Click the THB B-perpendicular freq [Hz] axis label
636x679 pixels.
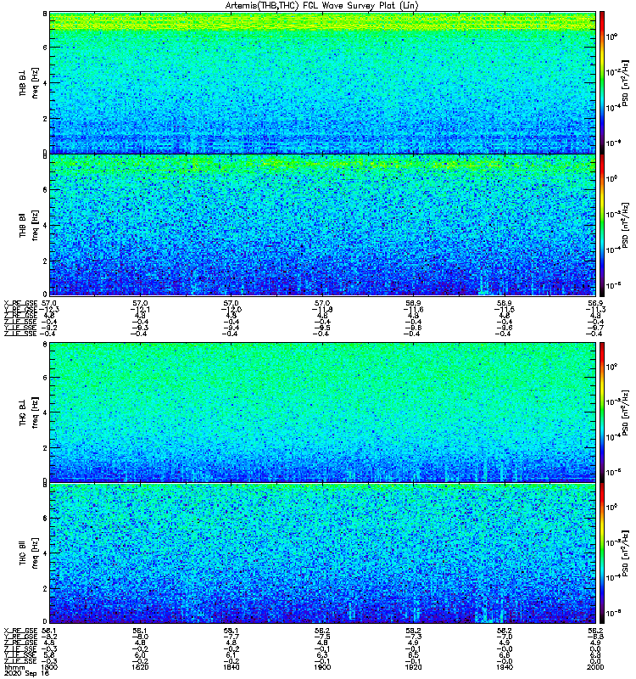coord(36,82)
